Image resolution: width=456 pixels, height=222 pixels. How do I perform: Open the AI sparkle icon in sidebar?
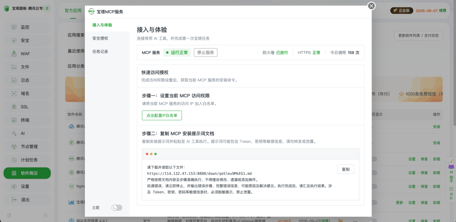(x=14, y=133)
